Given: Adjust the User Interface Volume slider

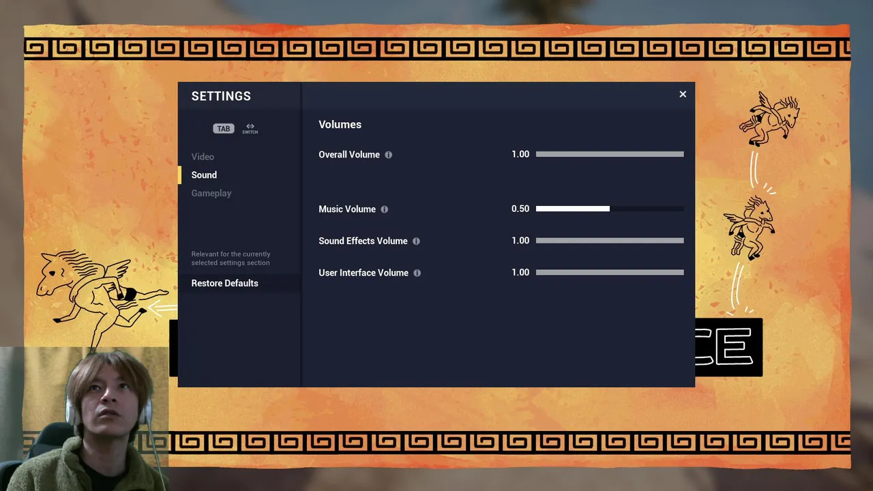Looking at the screenshot, I should (610, 272).
